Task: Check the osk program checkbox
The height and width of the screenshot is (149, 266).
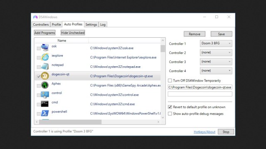Action: pos(39,48)
